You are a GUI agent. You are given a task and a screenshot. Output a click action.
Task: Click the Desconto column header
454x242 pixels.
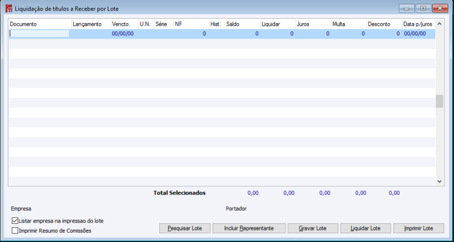384,24
